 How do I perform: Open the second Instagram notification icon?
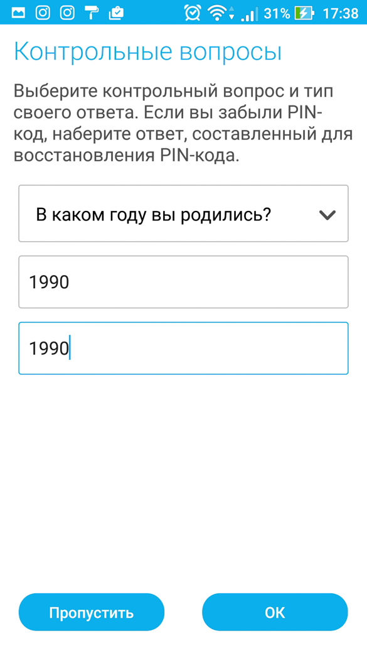point(67,13)
